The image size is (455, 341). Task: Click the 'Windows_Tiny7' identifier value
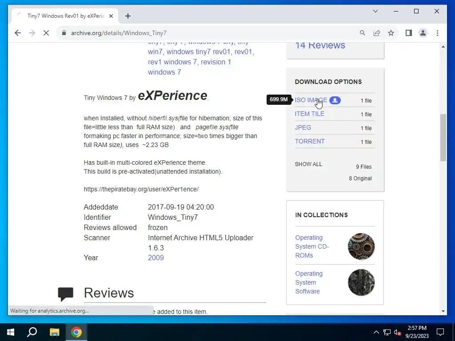173,218
